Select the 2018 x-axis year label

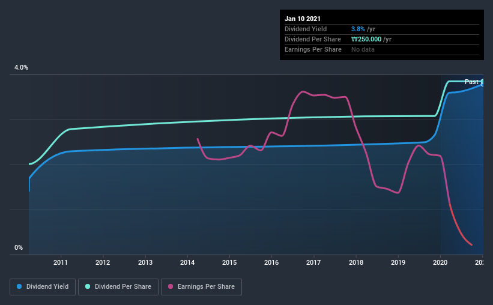coord(356,262)
